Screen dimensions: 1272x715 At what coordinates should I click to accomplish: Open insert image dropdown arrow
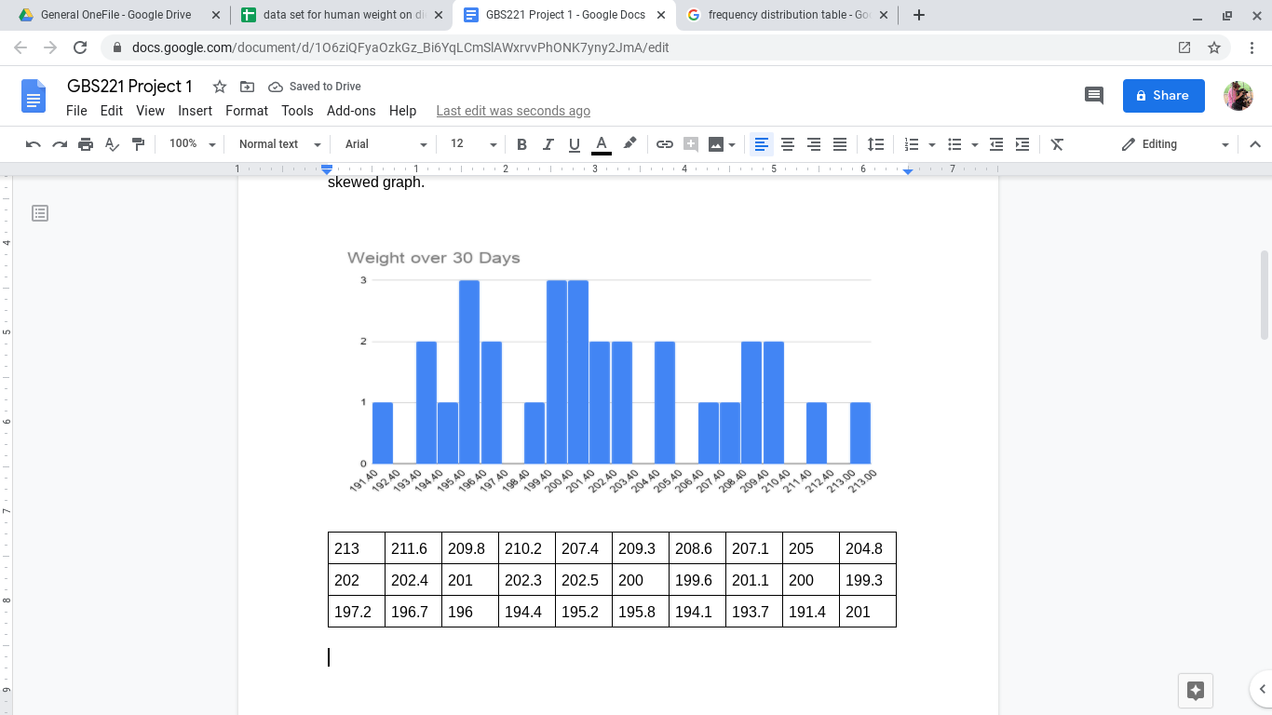(732, 144)
